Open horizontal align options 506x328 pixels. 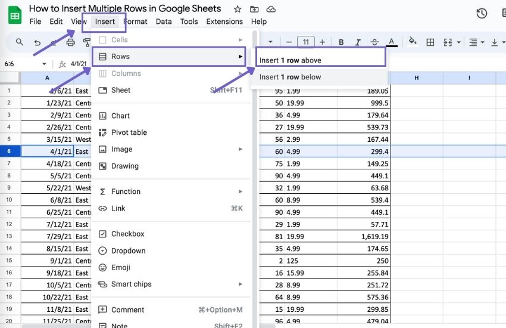(x=473, y=42)
